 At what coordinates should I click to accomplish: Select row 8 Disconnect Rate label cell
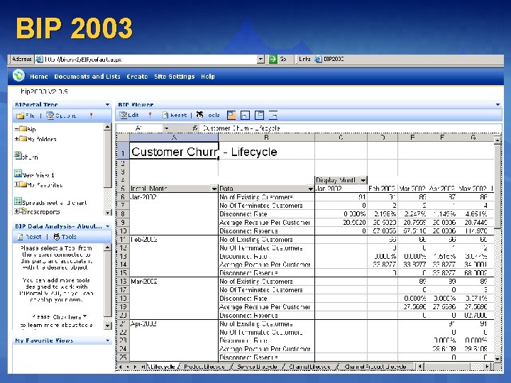[266, 214]
